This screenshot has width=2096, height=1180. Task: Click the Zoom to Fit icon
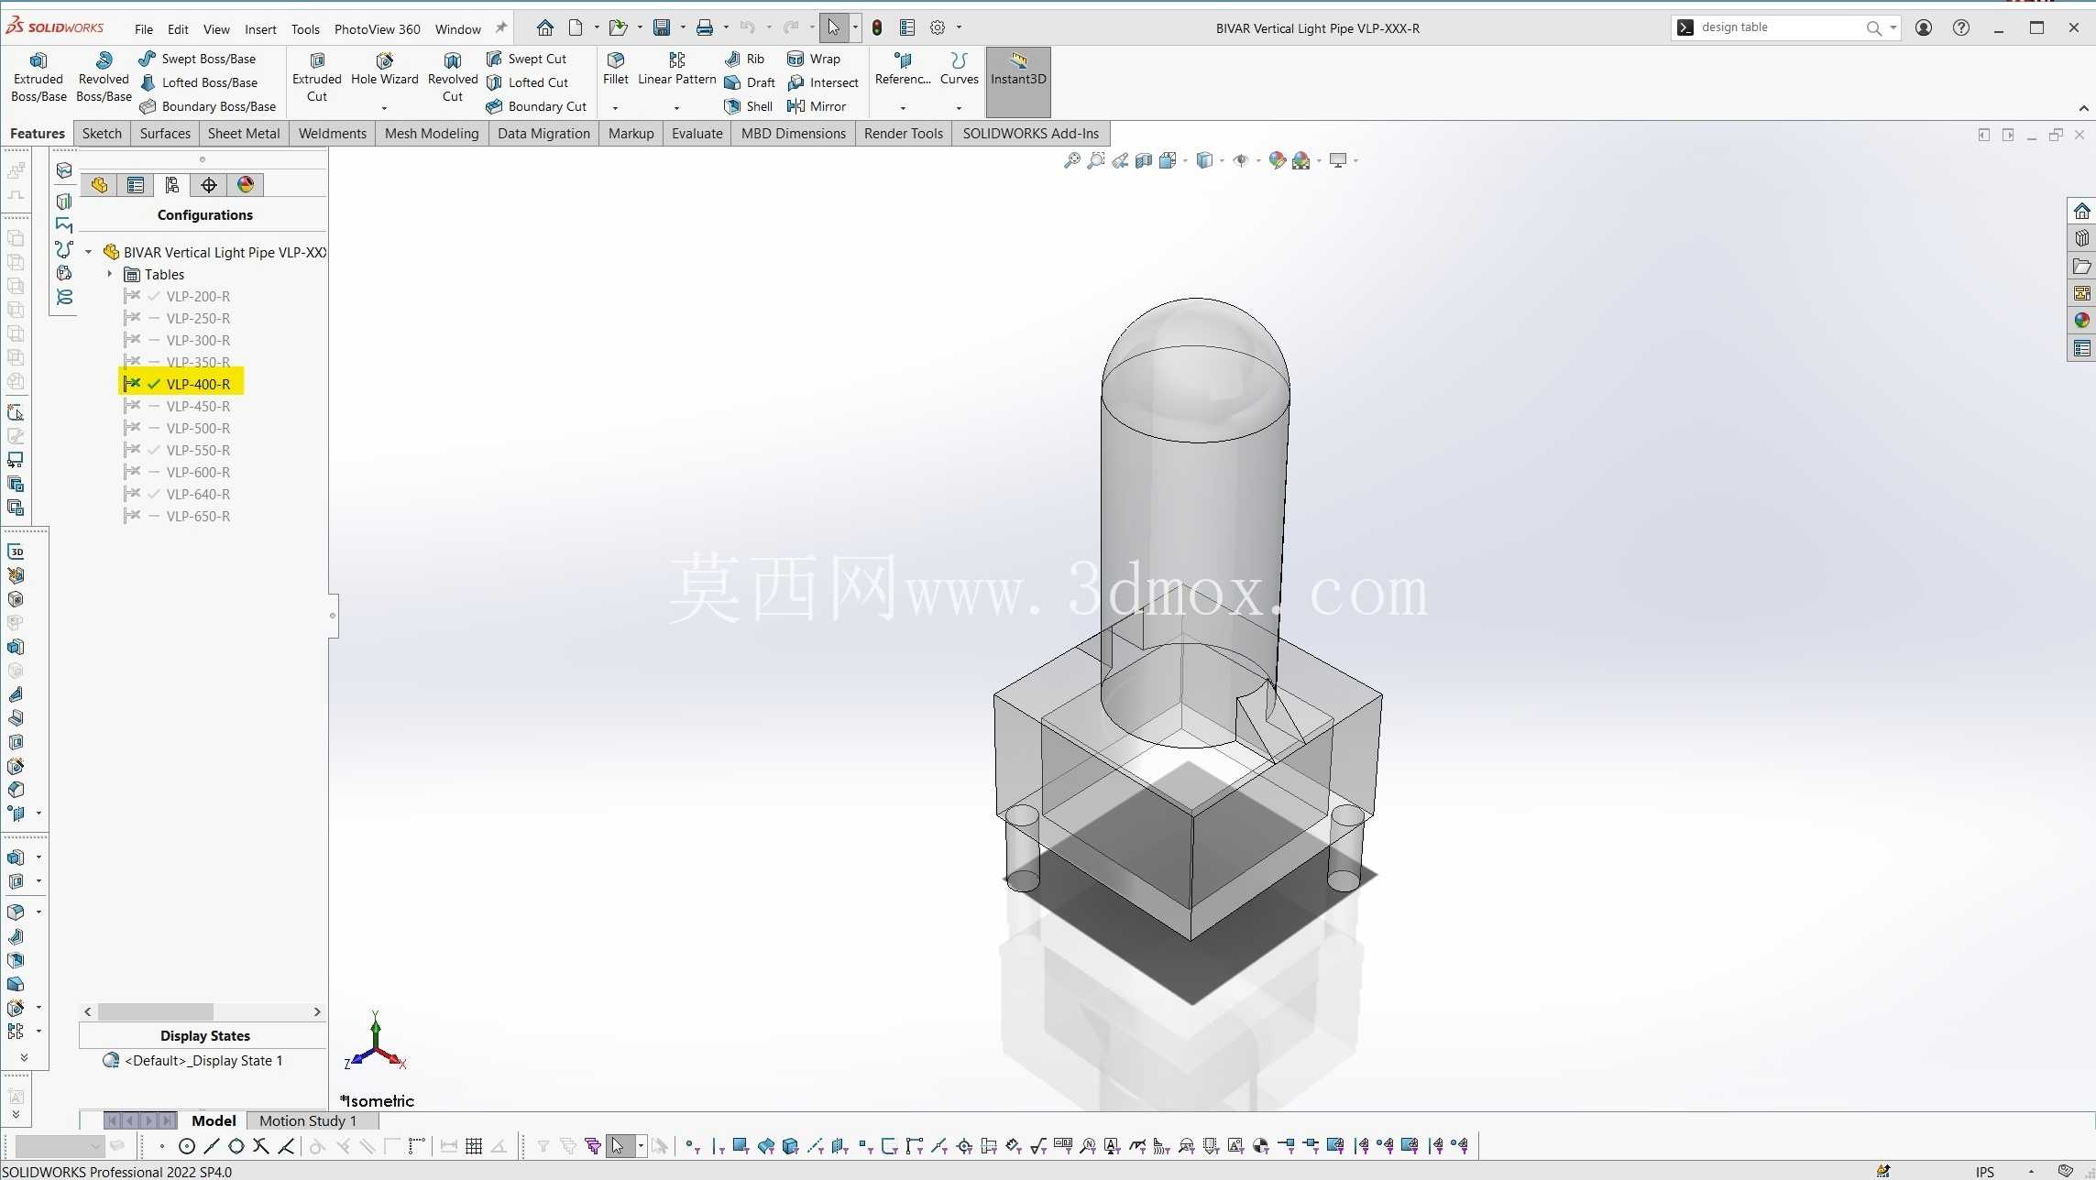[1071, 160]
